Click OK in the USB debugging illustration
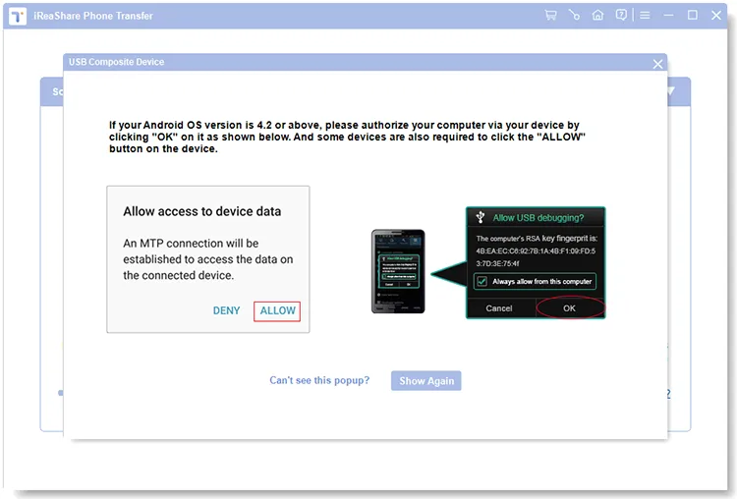737x499 pixels. (570, 308)
